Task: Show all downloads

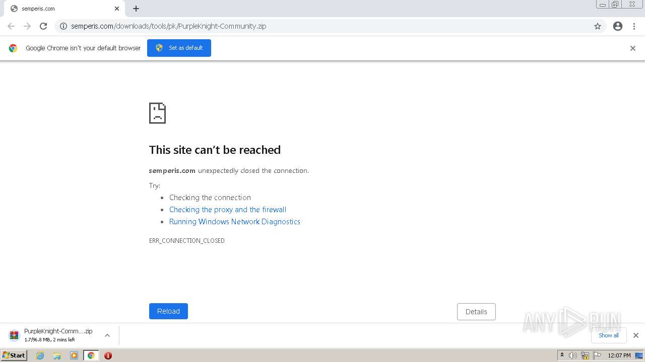Action: pos(609,335)
